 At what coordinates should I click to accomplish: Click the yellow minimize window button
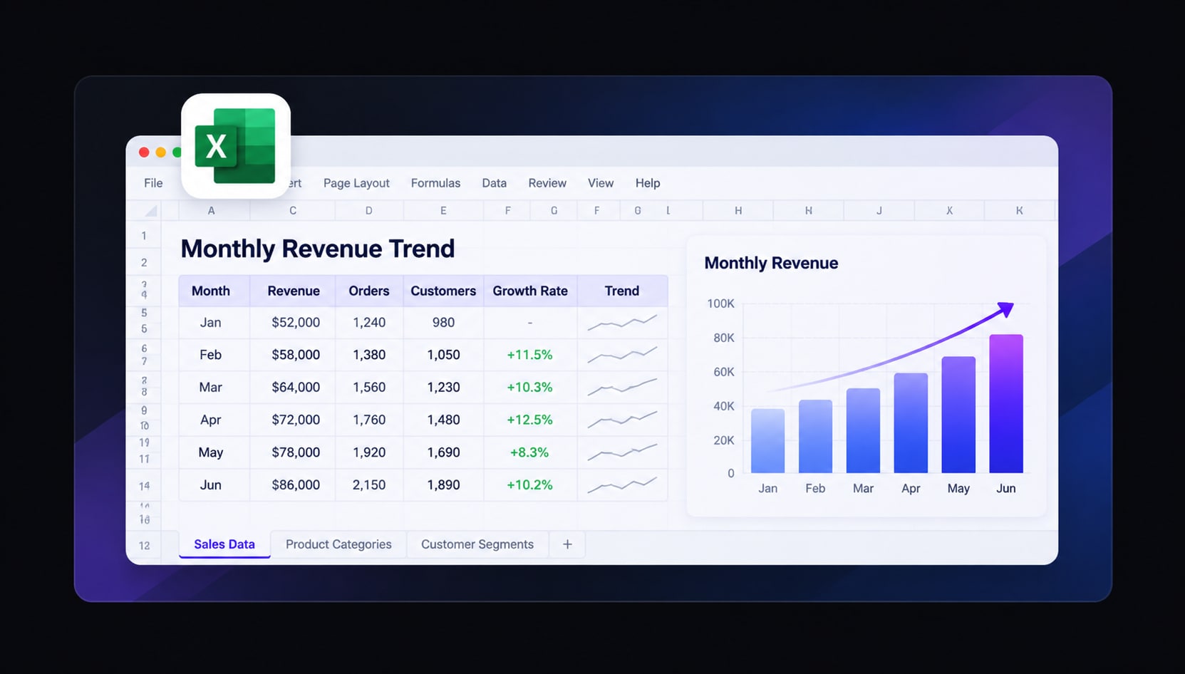point(161,152)
